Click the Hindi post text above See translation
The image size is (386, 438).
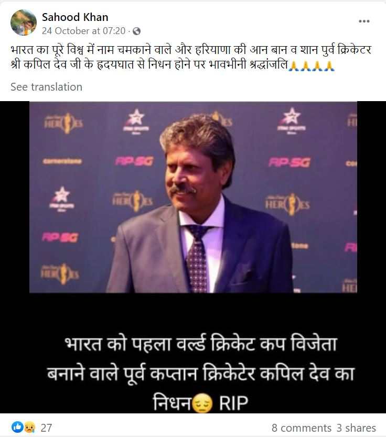(x=191, y=57)
